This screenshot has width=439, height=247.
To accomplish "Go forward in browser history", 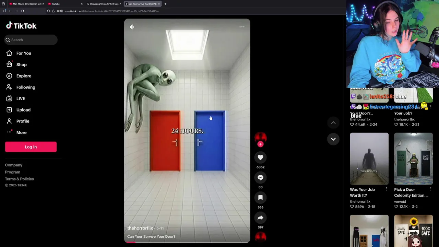I will coord(16,11).
